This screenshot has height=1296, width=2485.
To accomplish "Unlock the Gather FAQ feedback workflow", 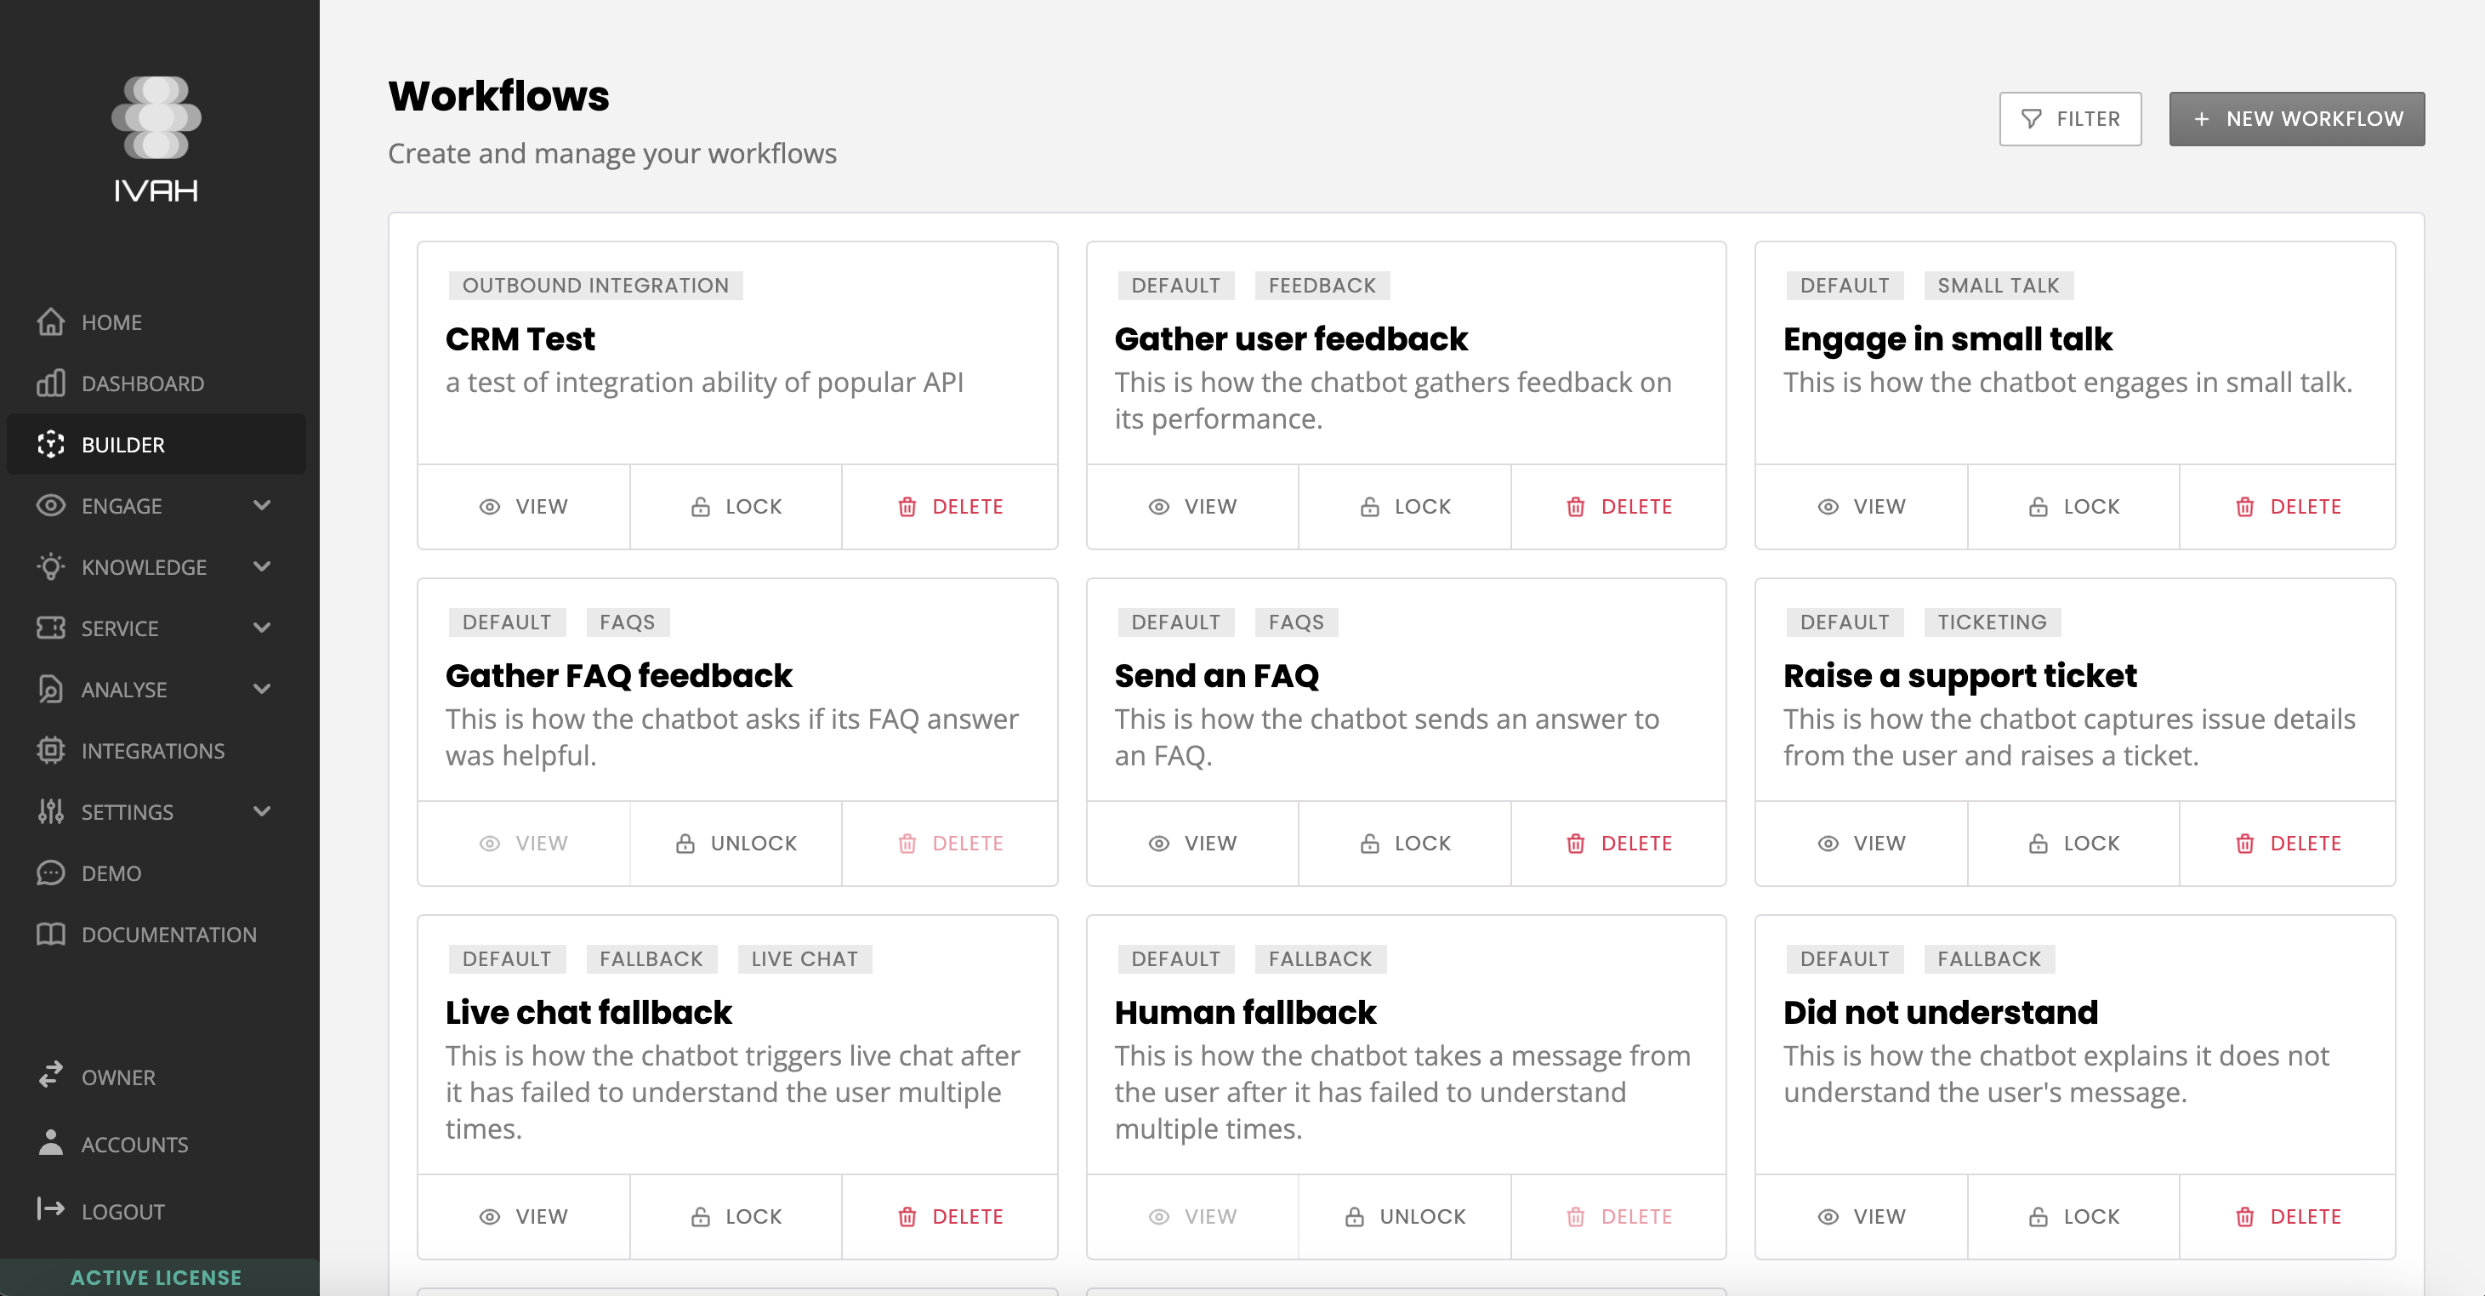I will pyautogui.click(x=736, y=844).
